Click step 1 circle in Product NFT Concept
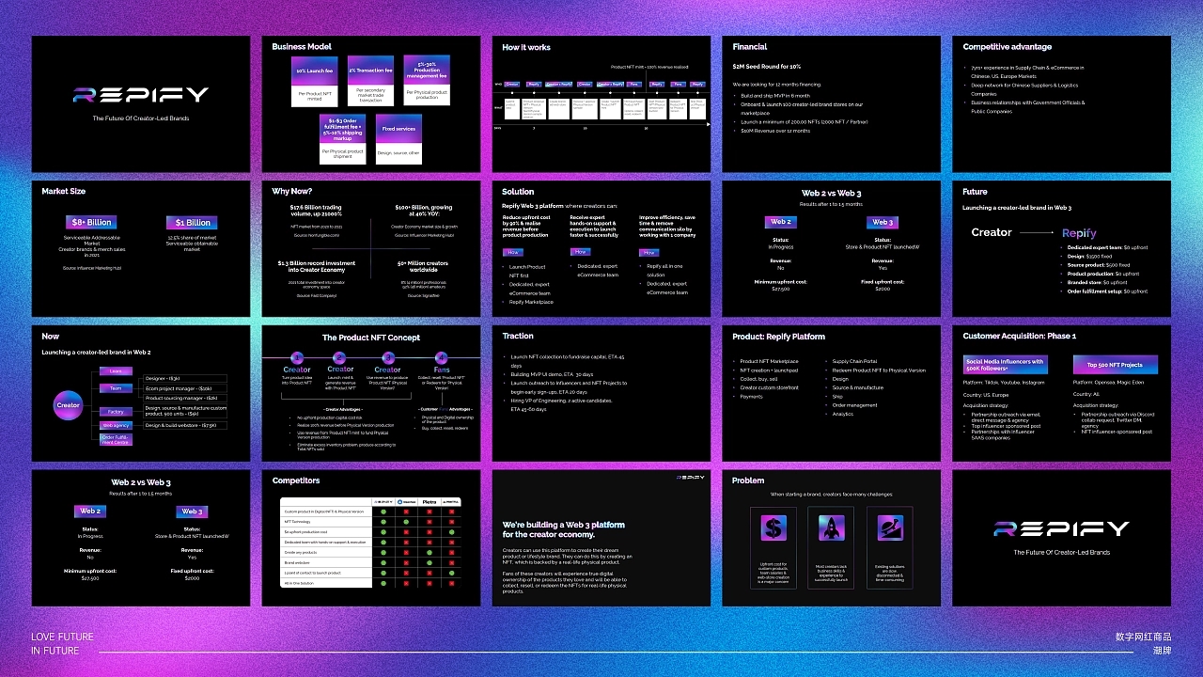Screen dimensions: 1203x677 297,357
